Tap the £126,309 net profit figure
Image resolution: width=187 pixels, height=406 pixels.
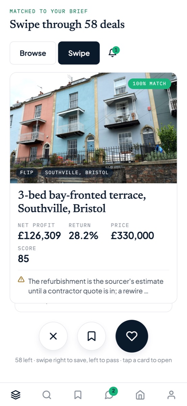point(39,236)
